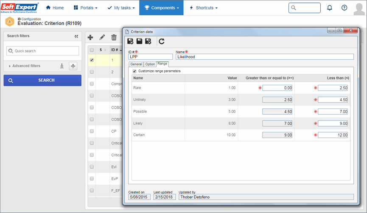Check the checkbox for the Compr row
Image resolution: width=367 pixels, height=213 pixels.
point(92,83)
